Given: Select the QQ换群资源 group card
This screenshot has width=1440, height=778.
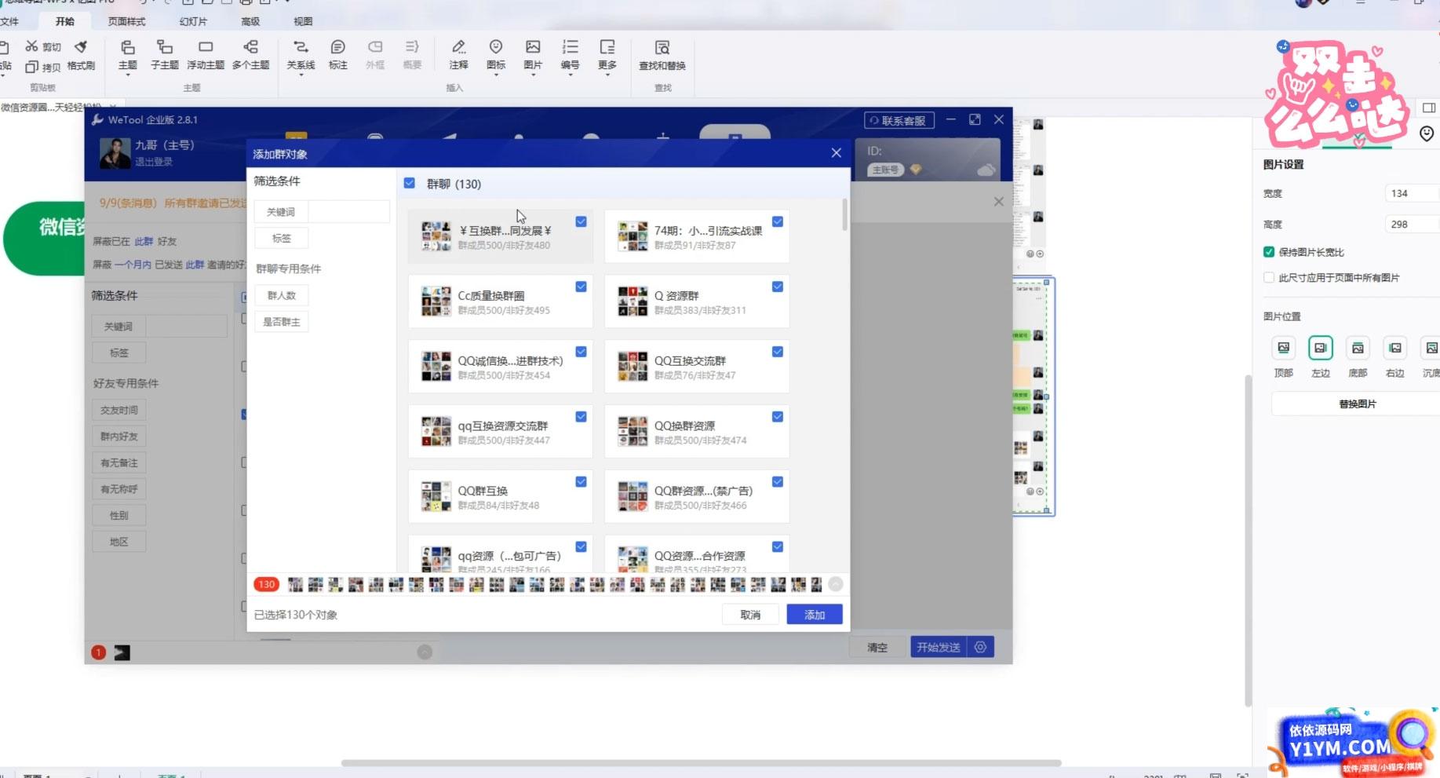Looking at the screenshot, I should click(696, 432).
